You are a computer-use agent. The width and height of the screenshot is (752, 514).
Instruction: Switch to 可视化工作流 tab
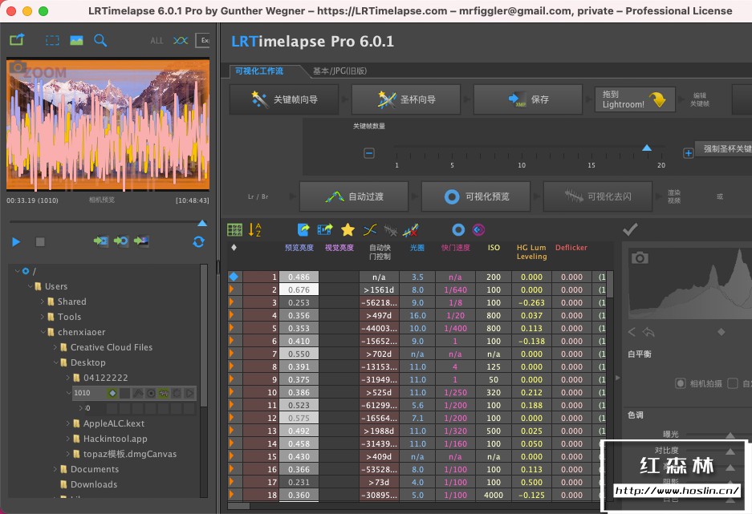(x=259, y=71)
